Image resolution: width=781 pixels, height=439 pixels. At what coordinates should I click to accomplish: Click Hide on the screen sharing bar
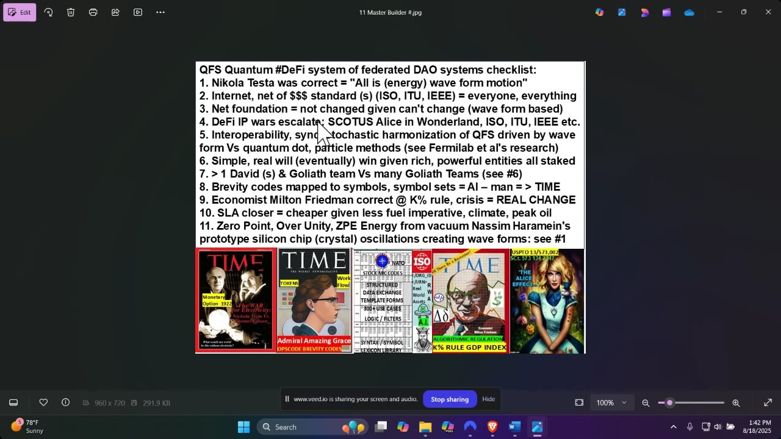[489, 399]
